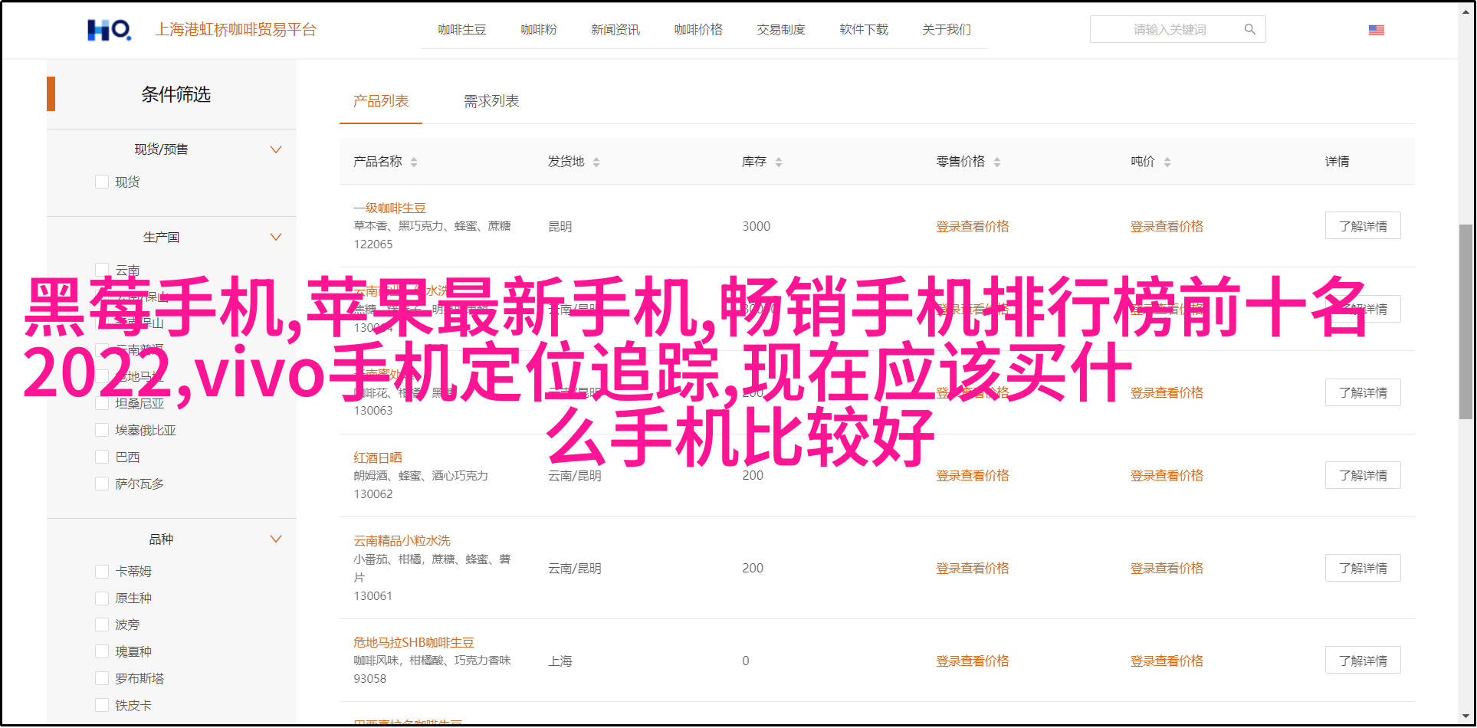Click the 条件筛选 panel heading
Screen dimensions: 1477x728
click(176, 94)
